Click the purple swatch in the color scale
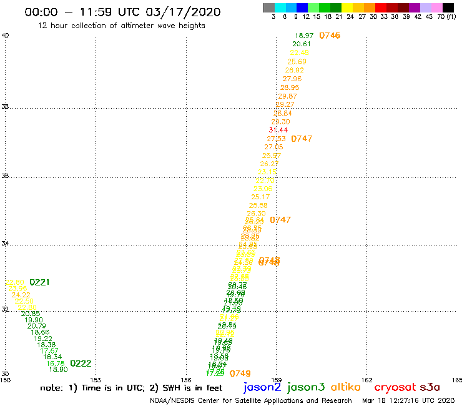Image resolution: width=462 pixels, height=406 pixels. coord(414,7)
